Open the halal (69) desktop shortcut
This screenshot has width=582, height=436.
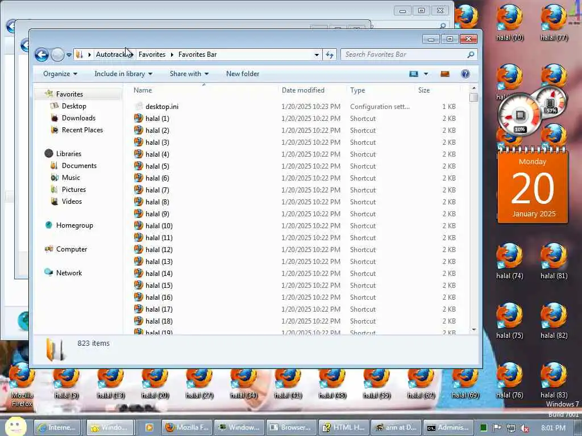[x=465, y=383]
